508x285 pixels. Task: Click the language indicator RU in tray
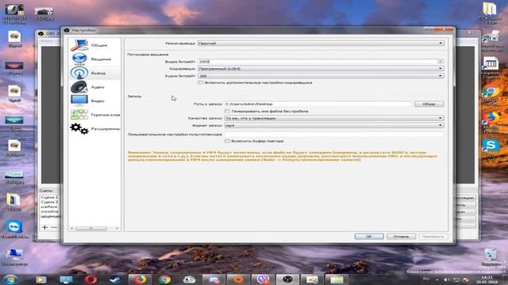[426, 279]
